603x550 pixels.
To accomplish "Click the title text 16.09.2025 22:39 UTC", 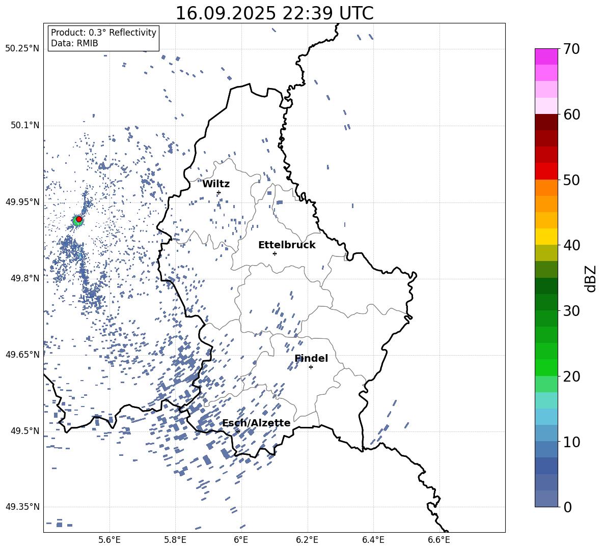I will pos(274,13).
